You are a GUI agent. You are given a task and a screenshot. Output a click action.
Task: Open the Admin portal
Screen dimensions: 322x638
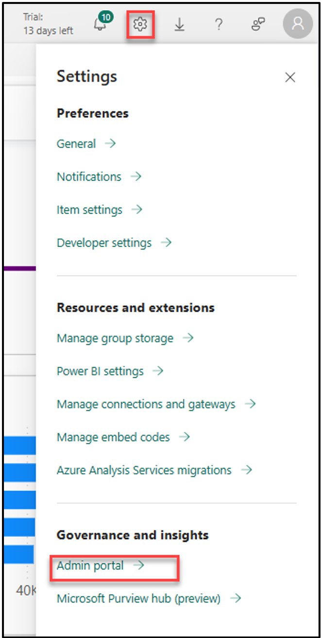coord(101,566)
